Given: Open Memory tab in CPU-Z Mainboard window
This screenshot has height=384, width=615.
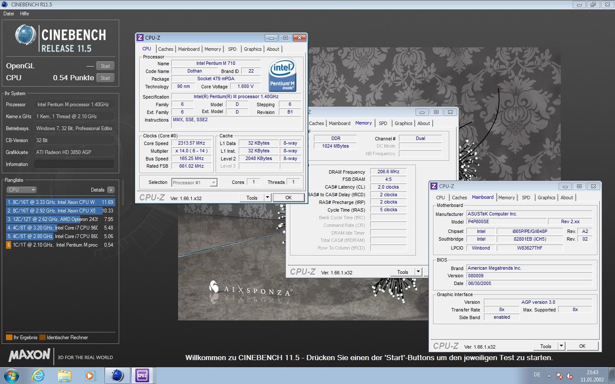Looking at the screenshot, I should tap(507, 198).
